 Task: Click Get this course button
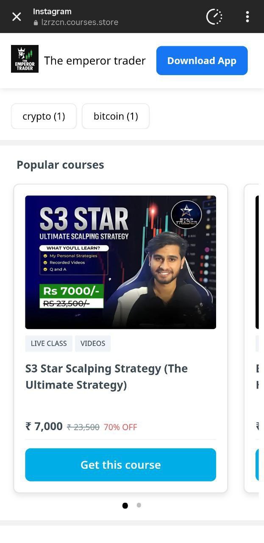pos(121,465)
